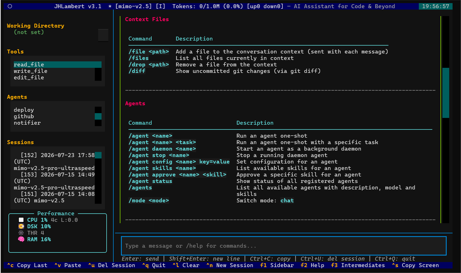Click the /mode <mode> command
Image resolution: width=461 pixels, height=273 pixels.
pos(149,200)
